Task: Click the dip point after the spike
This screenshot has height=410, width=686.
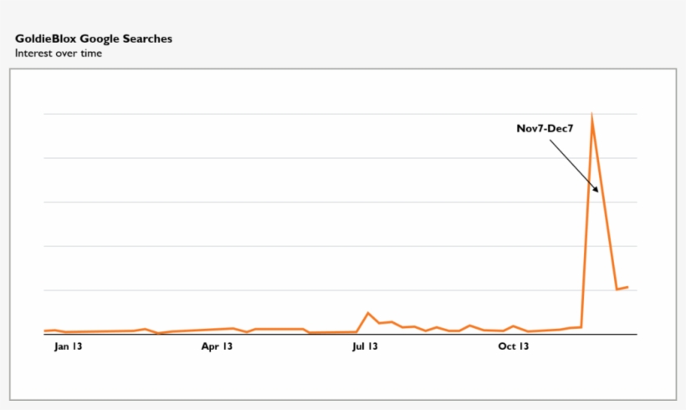Action: click(x=617, y=290)
